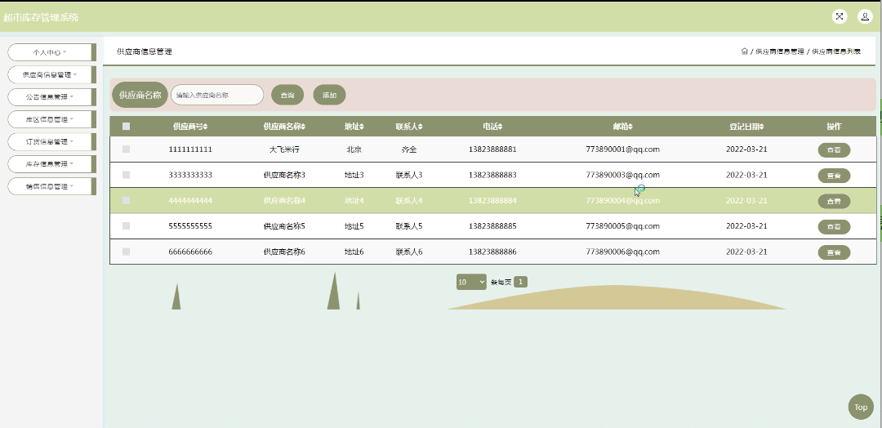Click the 添加 add button
This screenshot has width=882, height=428.
330,95
